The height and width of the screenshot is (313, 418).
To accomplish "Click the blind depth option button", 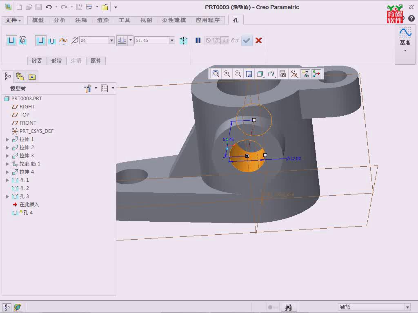I will (122, 40).
